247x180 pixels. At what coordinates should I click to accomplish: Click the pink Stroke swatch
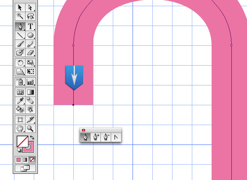31,149
